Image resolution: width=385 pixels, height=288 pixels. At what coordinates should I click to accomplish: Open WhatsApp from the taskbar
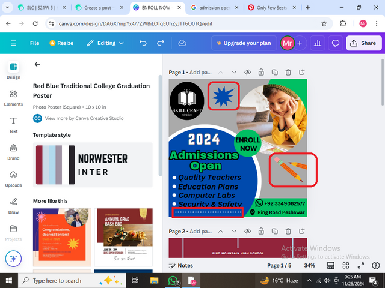[173, 281]
